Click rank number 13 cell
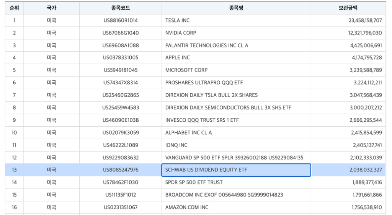 coord(14,170)
